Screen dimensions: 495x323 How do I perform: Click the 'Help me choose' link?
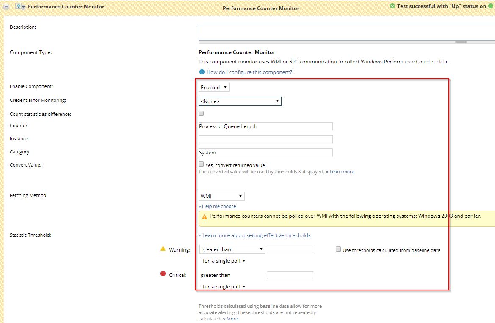point(219,206)
